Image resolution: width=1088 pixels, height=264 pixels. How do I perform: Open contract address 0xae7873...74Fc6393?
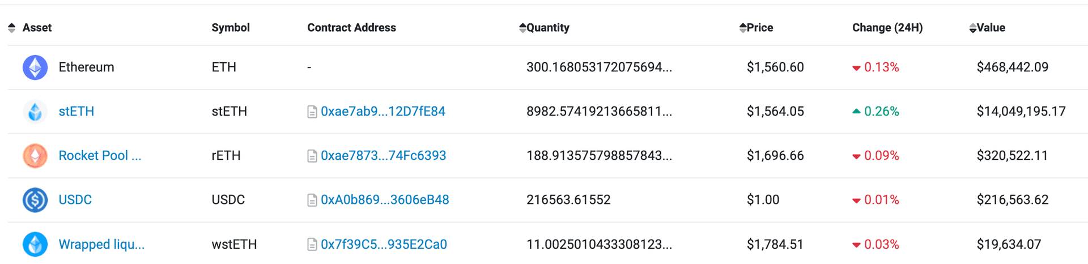coord(384,156)
